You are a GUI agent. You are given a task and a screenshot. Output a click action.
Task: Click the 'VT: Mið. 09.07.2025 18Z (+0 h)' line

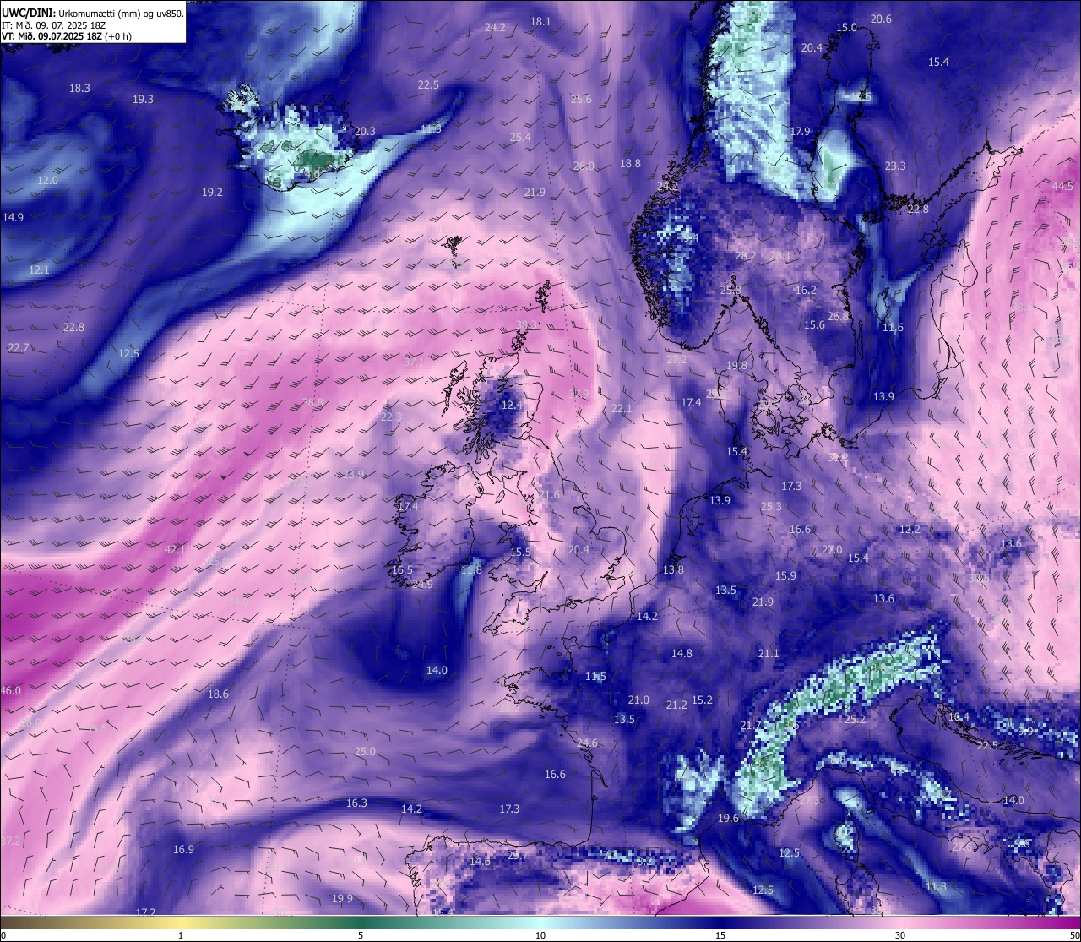tap(67, 36)
